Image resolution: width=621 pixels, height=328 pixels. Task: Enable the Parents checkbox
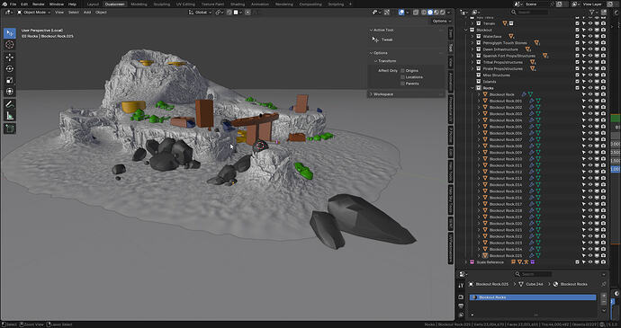403,84
